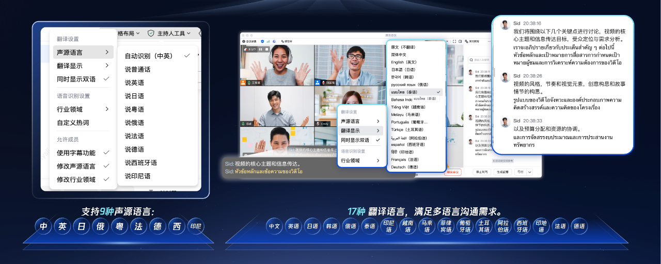Expand the 行业领域 submenu in left menu
This screenshot has height=264, width=661.
83,109
